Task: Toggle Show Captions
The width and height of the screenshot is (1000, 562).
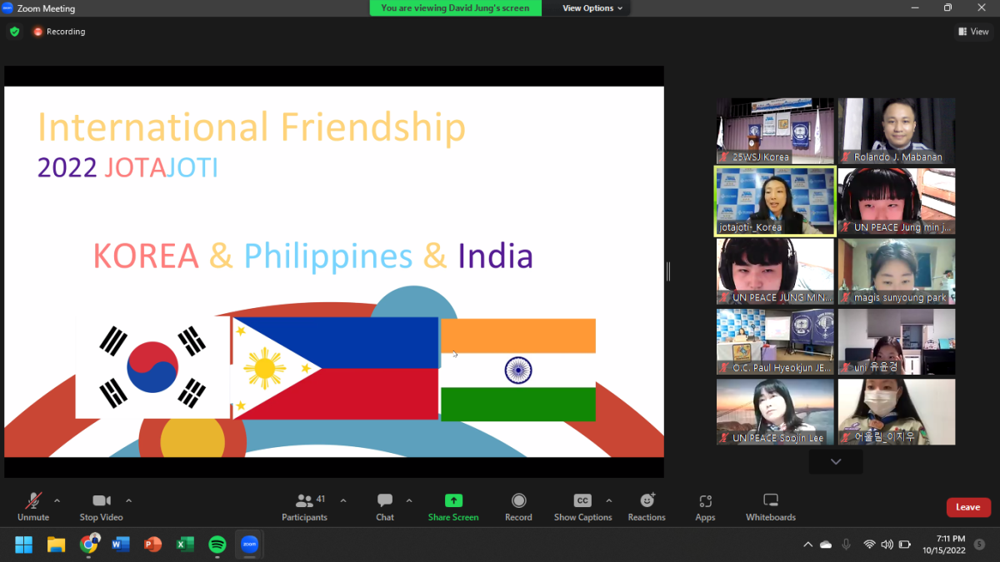Action: (x=582, y=506)
